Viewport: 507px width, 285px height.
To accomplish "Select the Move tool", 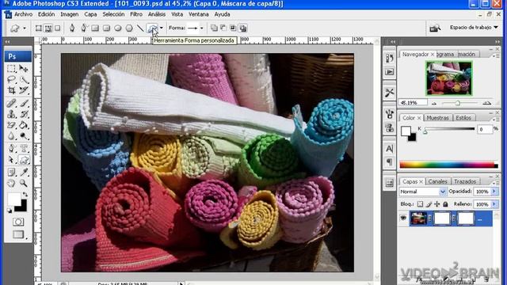I will 24,69.
